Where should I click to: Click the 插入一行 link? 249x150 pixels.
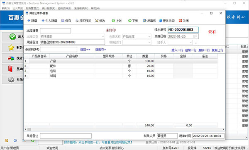[x=177, y=50]
